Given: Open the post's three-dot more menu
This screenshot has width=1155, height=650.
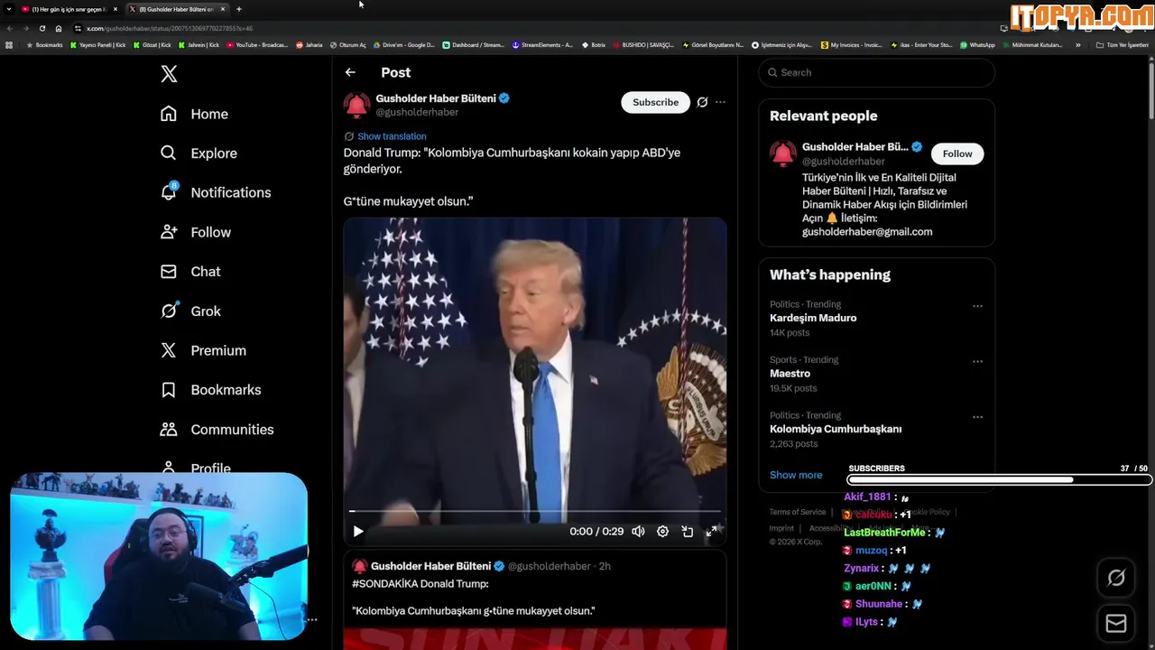Looking at the screenshot, I should pos(720,102).
